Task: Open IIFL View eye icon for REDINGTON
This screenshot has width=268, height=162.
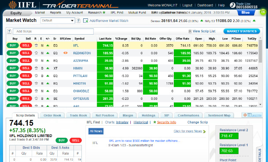Action: [65, 53]
